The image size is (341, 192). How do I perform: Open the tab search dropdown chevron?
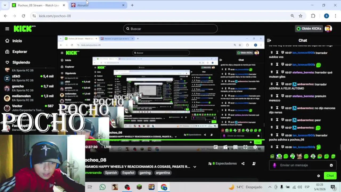coord(5,5)
